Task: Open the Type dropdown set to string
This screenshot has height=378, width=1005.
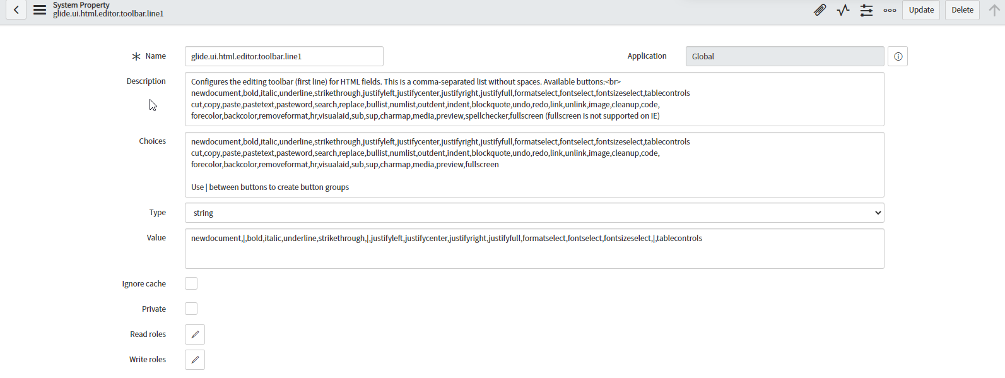Action: click(534, 213)
